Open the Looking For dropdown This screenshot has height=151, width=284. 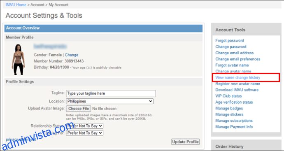click(x=85, y=133)
